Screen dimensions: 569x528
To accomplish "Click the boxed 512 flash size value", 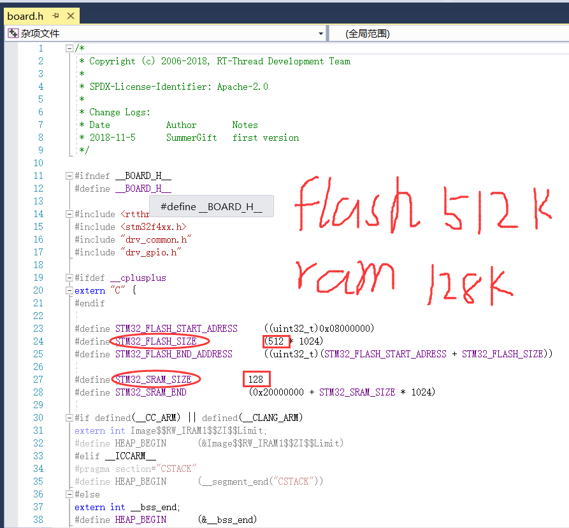I will coord(275,341).
